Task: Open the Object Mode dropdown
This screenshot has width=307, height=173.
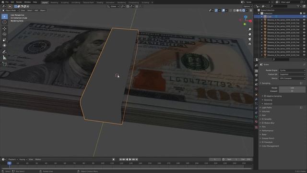Action: (x=11, y=11)
